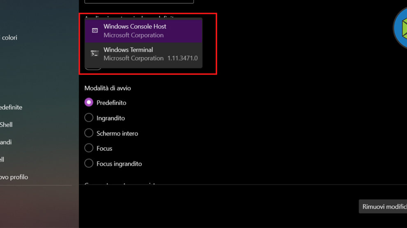407x228 pixels.
Task: Choose Focus ingrandito launch mode
Action: coord(89,164)
